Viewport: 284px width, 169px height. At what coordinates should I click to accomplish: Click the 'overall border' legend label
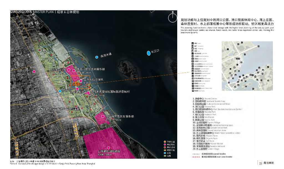pyautogui.click(x=214, y=154)
